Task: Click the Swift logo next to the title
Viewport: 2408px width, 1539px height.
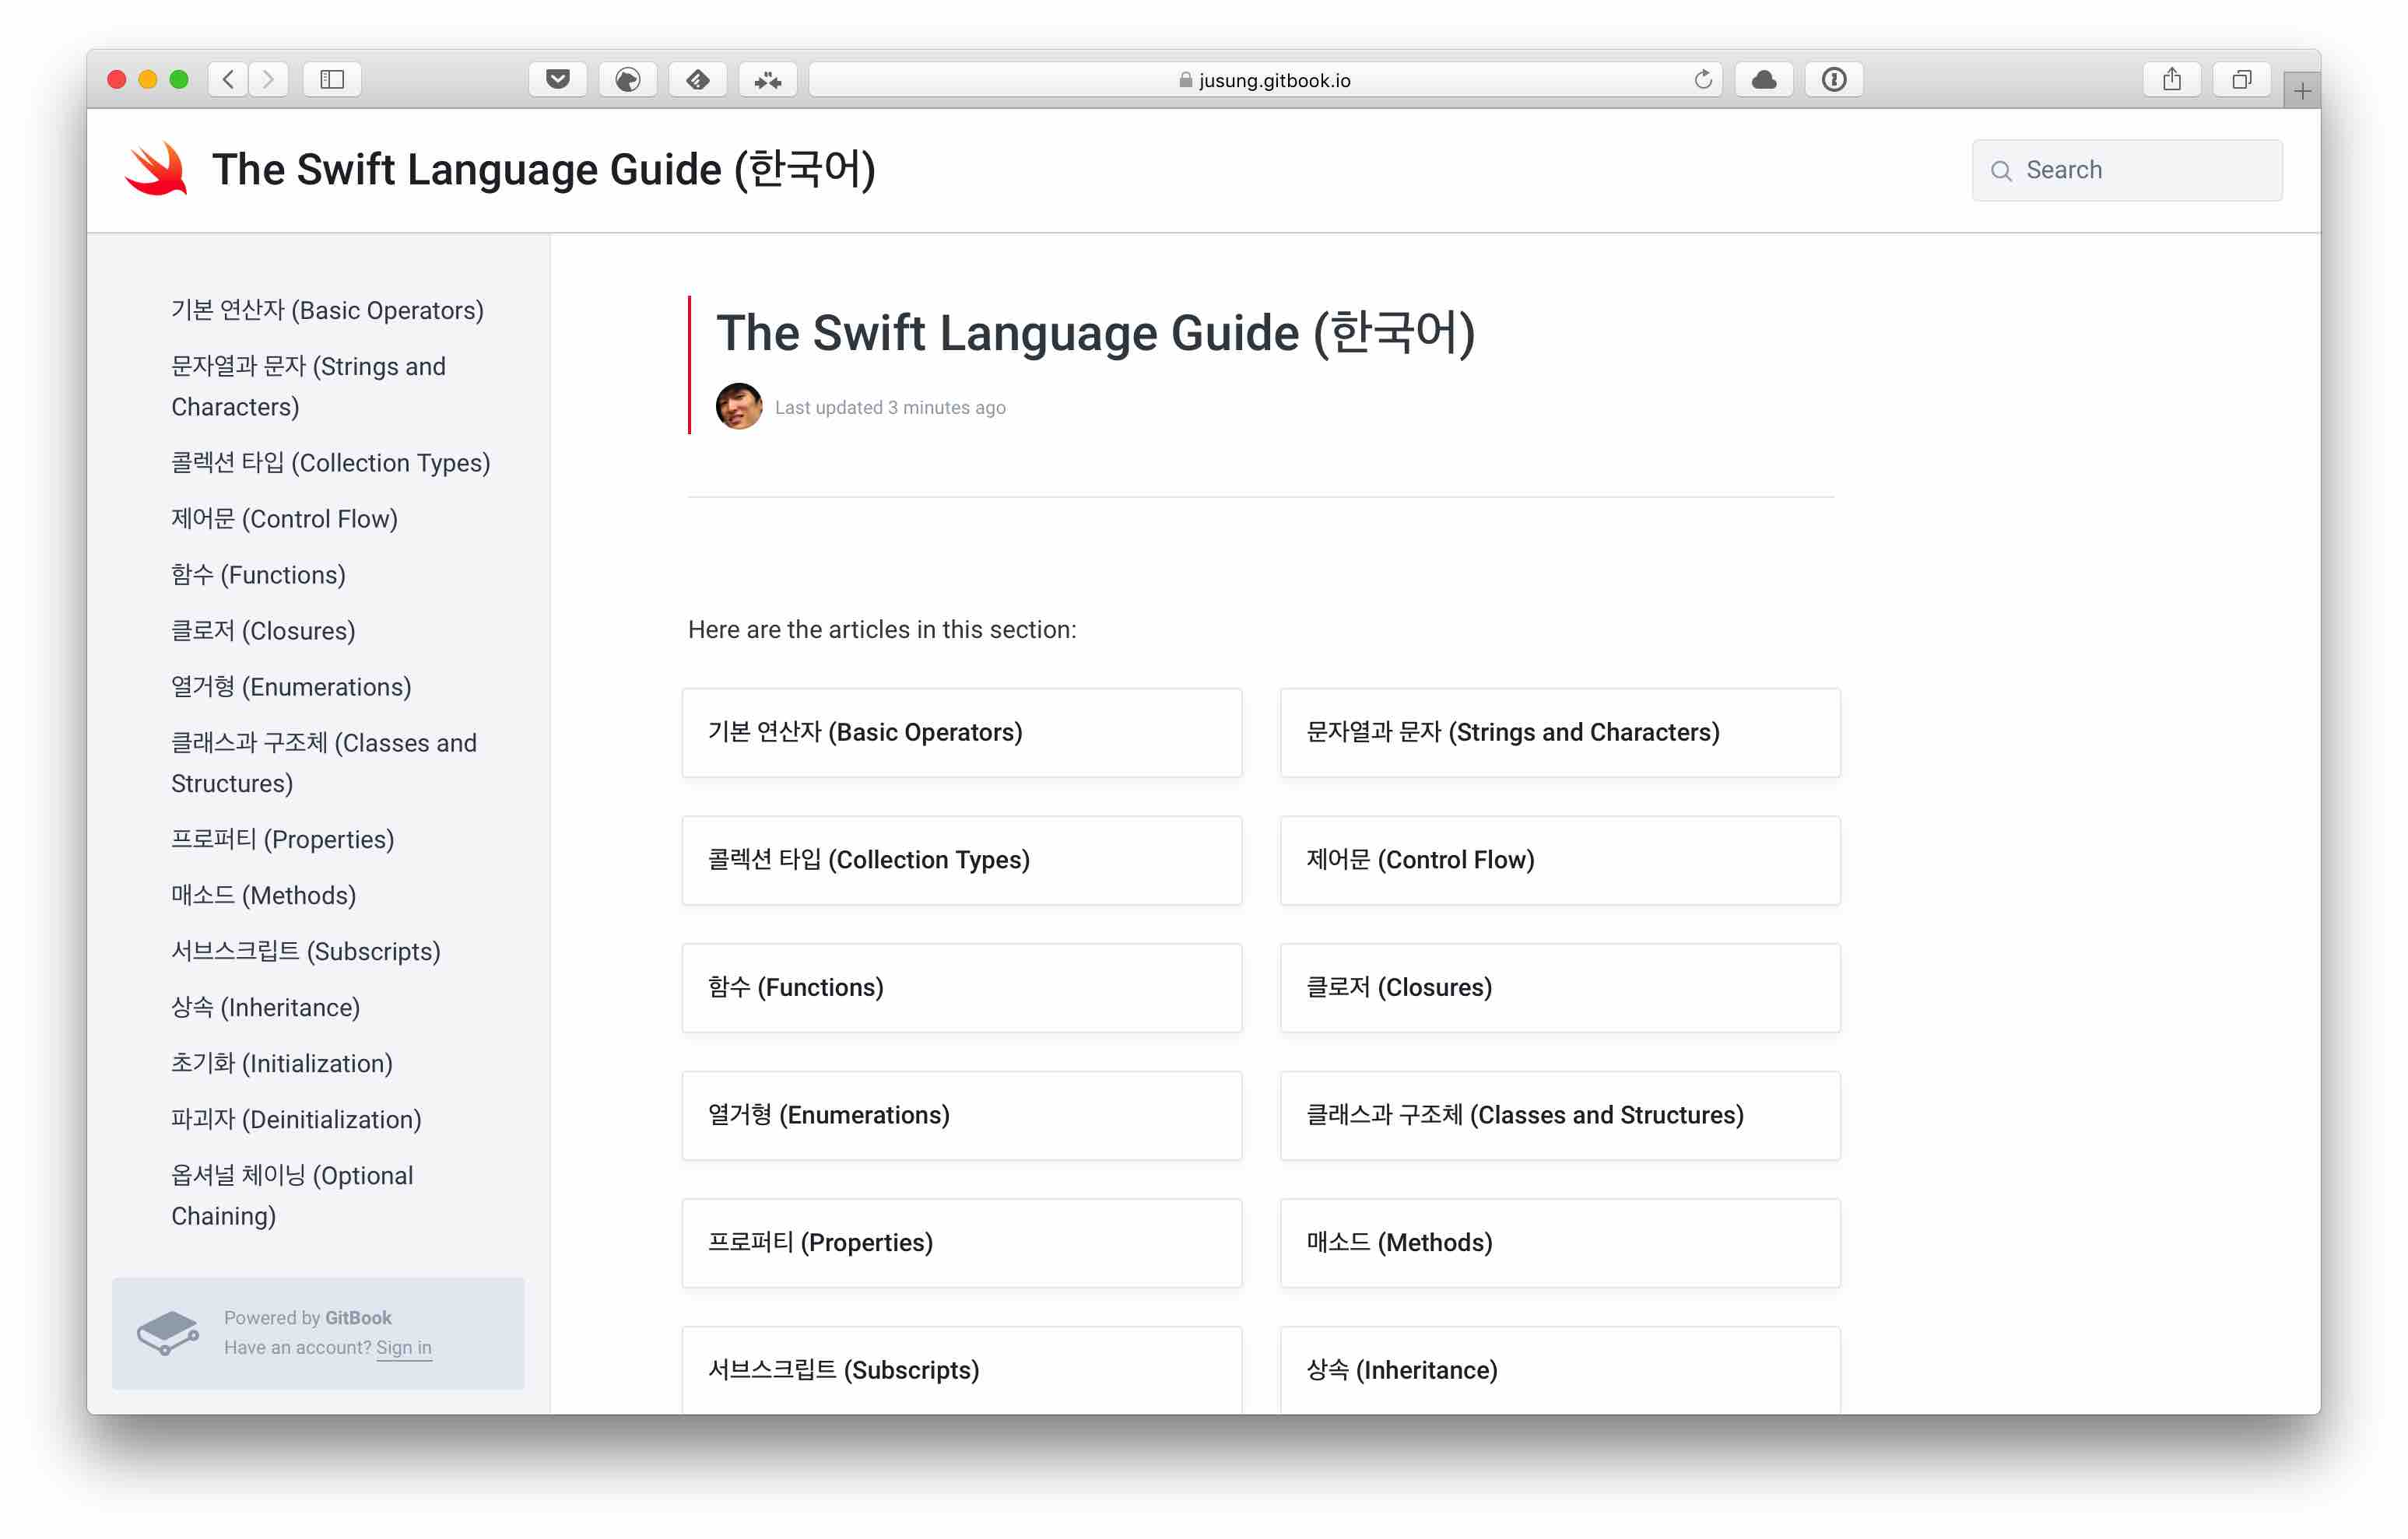Action: 158,169
